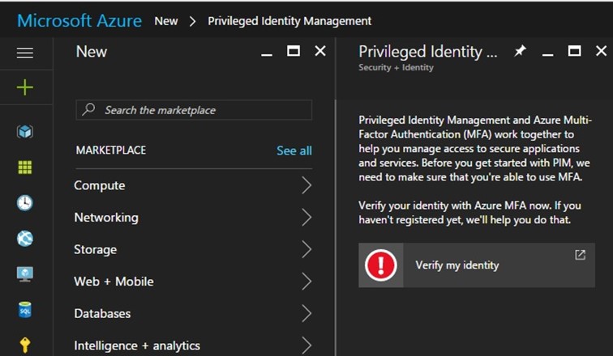Image resolution: width=613 pixels, height=356 pixels.
Task: Select Compute in the marketplace list
Action: point(99,185)
